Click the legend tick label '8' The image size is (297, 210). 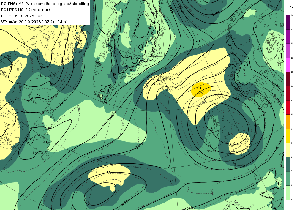click(291, 129)
